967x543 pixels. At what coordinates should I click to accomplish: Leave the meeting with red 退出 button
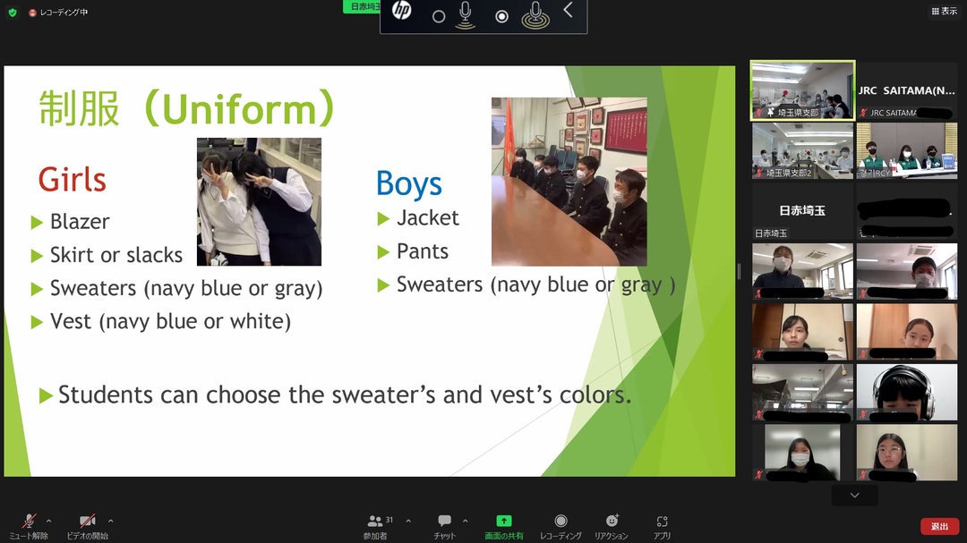[x=939, y=527]
